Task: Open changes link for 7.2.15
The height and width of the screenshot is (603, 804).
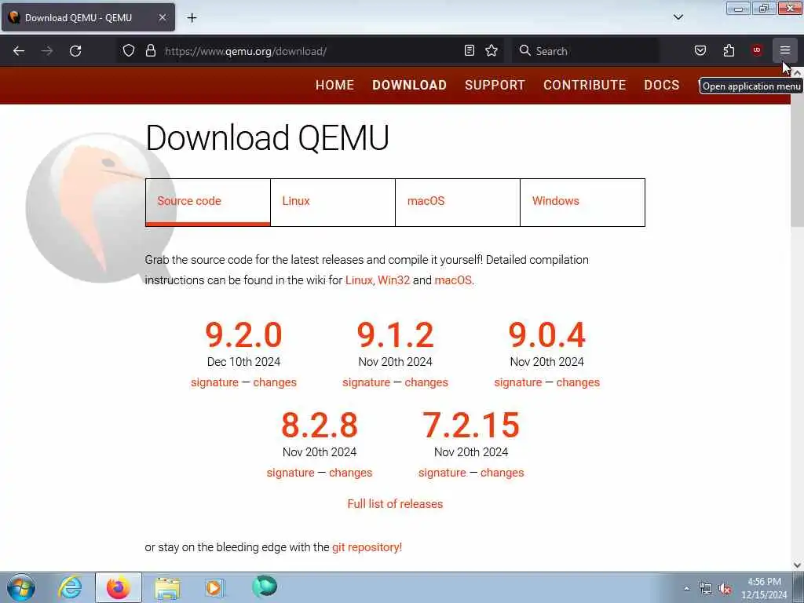Action: click(x=502, y=473)
